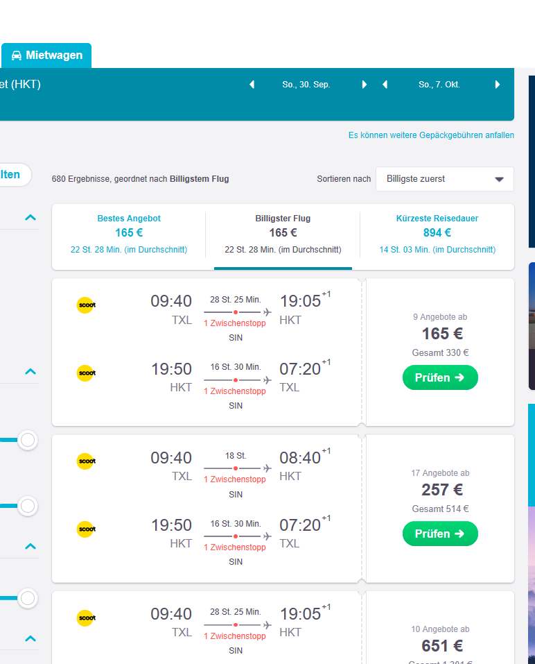Go to next departure date after 30. Sep.
This screenshot has width=535, height=664.
click(x=364, y=84)
